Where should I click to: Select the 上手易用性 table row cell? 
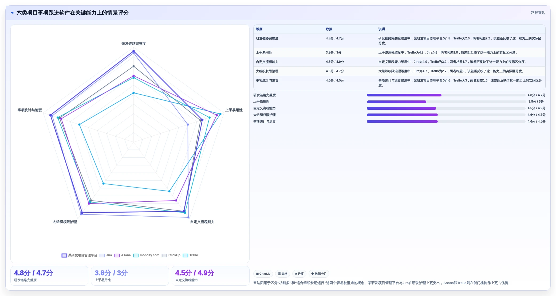click(x=264, y=52)
